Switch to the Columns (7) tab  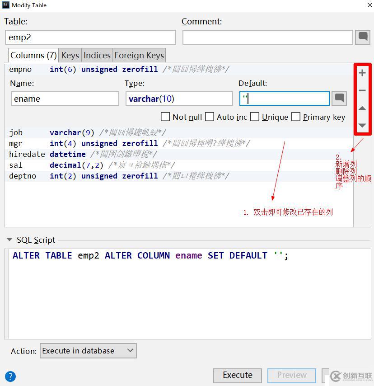pyautogui.click(x=33, y=55)
